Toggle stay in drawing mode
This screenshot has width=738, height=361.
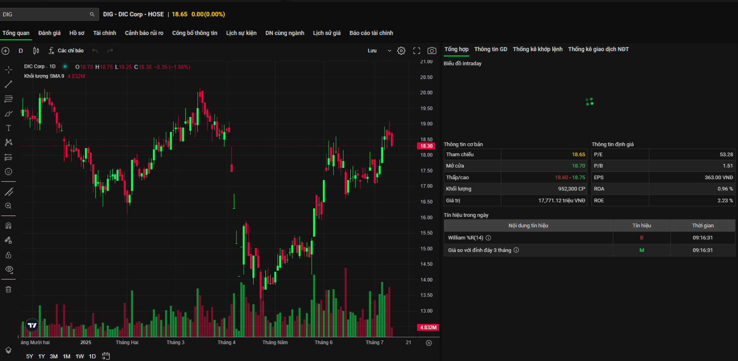(9, 240)
